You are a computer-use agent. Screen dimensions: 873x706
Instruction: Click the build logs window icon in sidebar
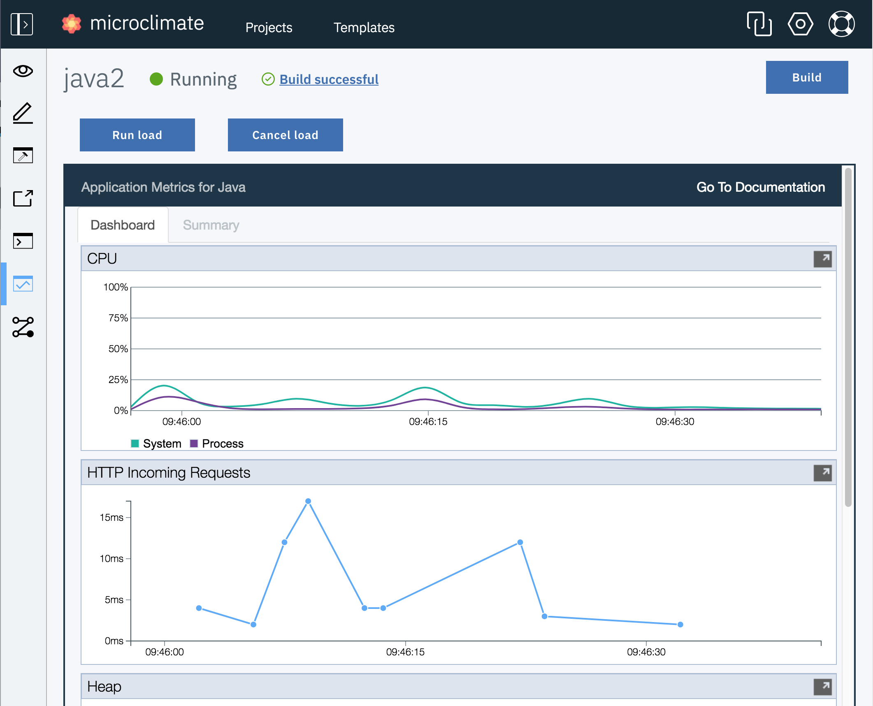[x=23, y=156]
